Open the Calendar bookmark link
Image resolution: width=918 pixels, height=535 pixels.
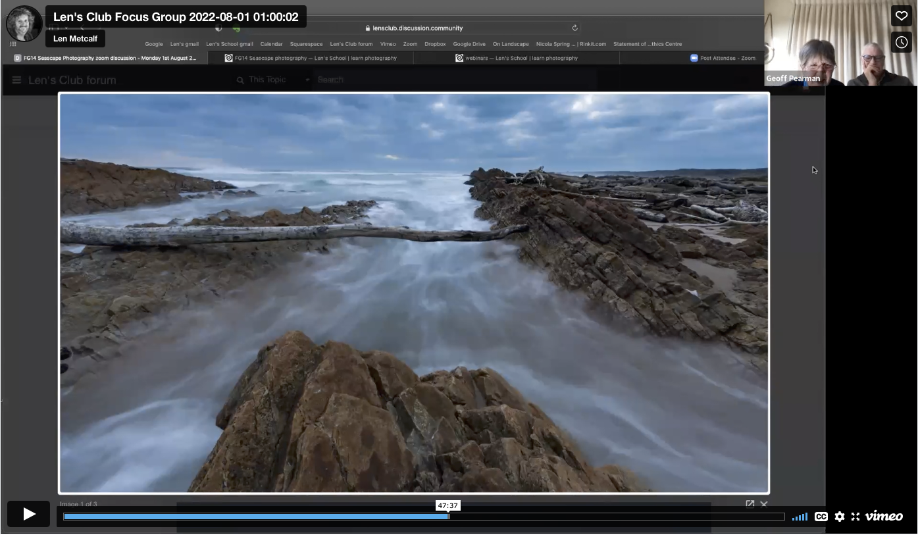[x=271, y=44]
